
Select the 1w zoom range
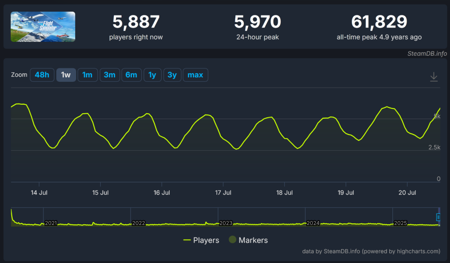coord(66,75)
